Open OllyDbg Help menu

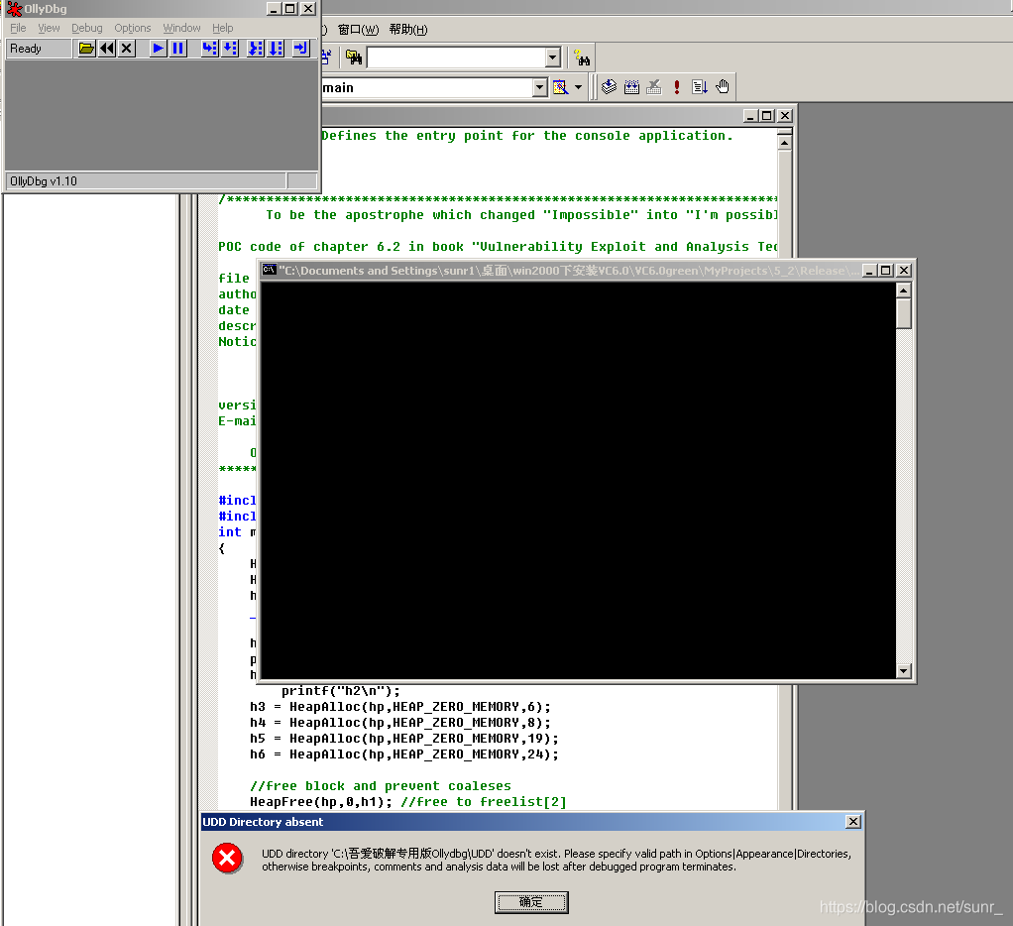222,28
